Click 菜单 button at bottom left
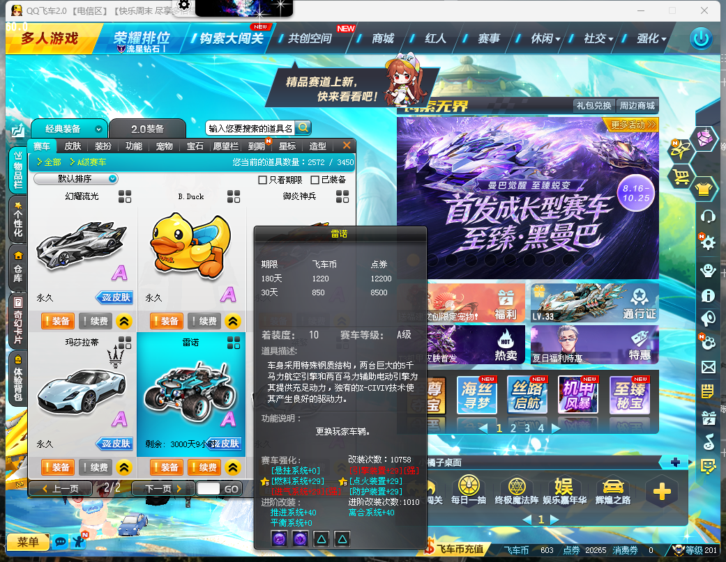726x562 pixels. pyautogui.click(x=28, y=542)
